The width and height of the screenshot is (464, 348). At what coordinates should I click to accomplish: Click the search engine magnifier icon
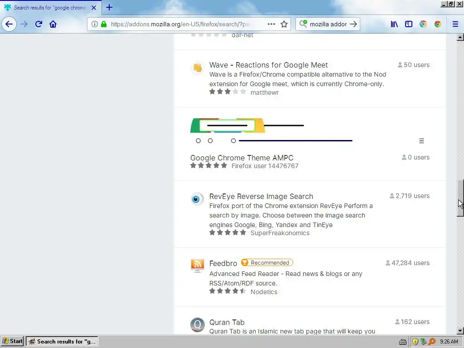click(x=303, y=24)
